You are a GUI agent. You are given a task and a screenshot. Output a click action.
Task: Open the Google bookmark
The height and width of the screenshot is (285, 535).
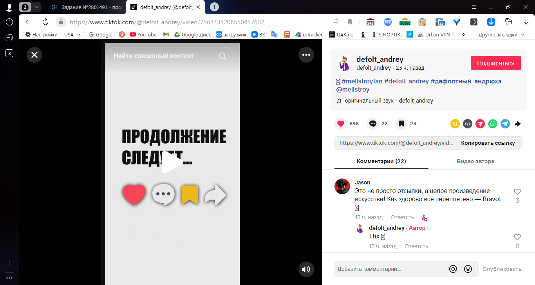click(x=101, y=34)
